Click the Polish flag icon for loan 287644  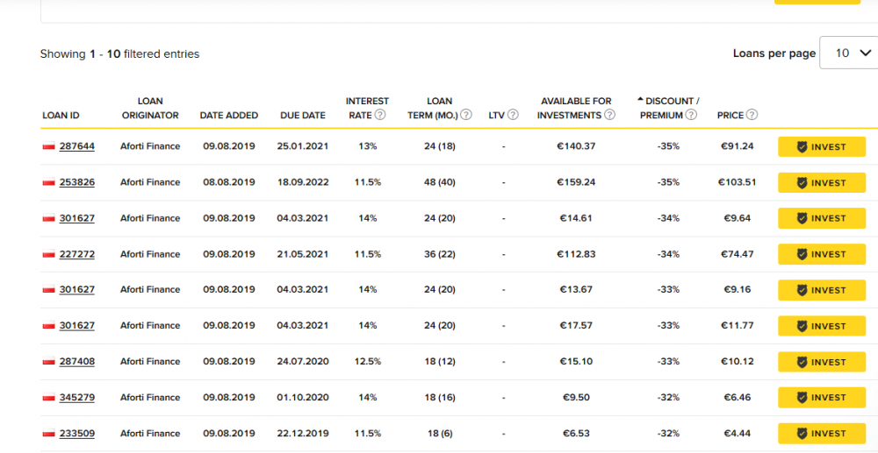(x=48, y=147)
